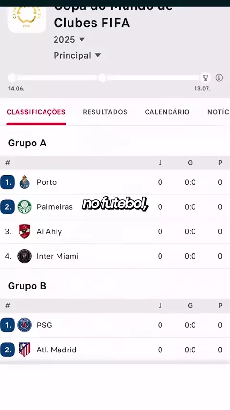Click the info icon beside the trophy

click(219, 78)
